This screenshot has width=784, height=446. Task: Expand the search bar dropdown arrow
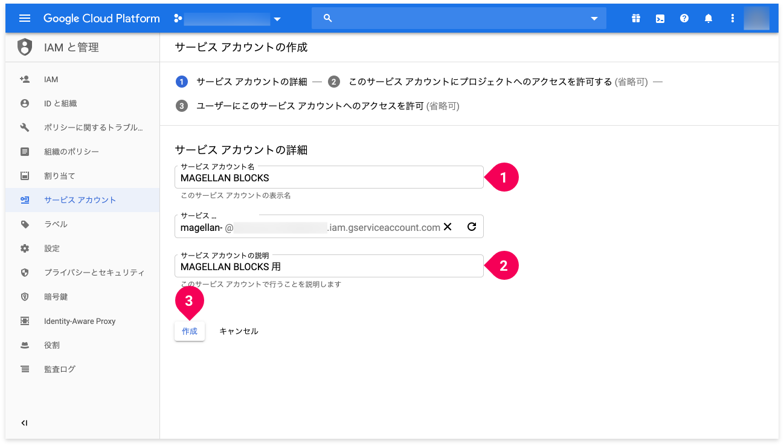(594, 19)
